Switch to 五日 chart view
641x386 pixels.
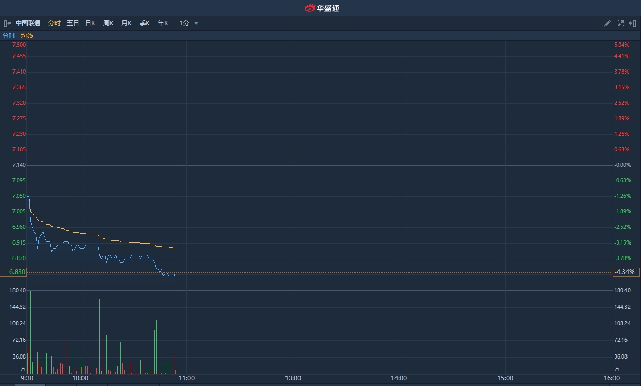[73, 23]
